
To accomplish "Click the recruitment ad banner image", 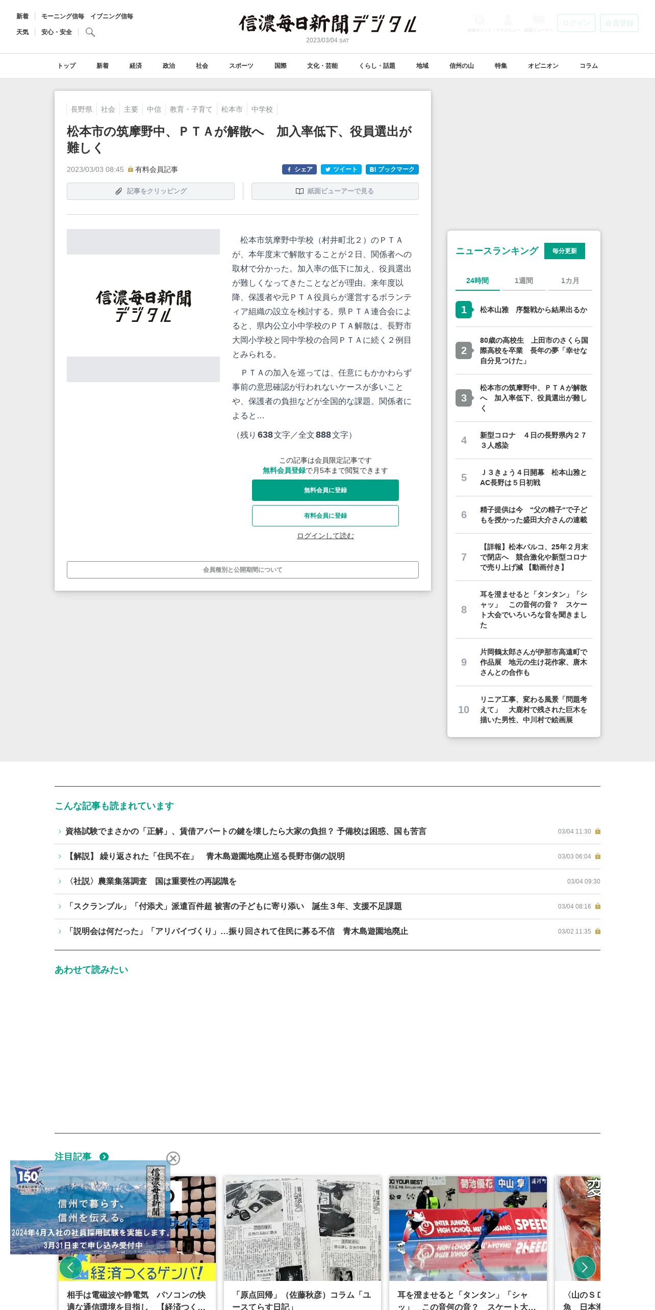I will point(90,1207).
